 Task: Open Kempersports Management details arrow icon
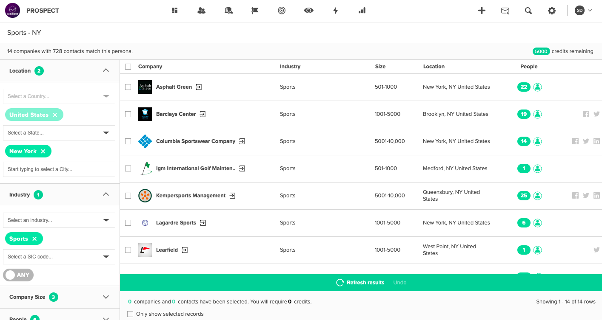(x=232, y=196)
